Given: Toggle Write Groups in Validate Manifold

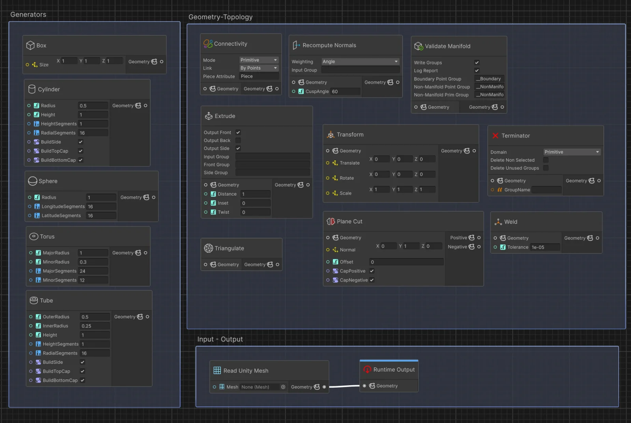Looking at the screenshot, I should tap(477, 62).
